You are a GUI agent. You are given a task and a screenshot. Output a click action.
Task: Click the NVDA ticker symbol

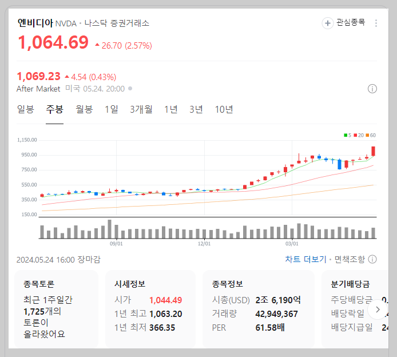pos(66,23)
